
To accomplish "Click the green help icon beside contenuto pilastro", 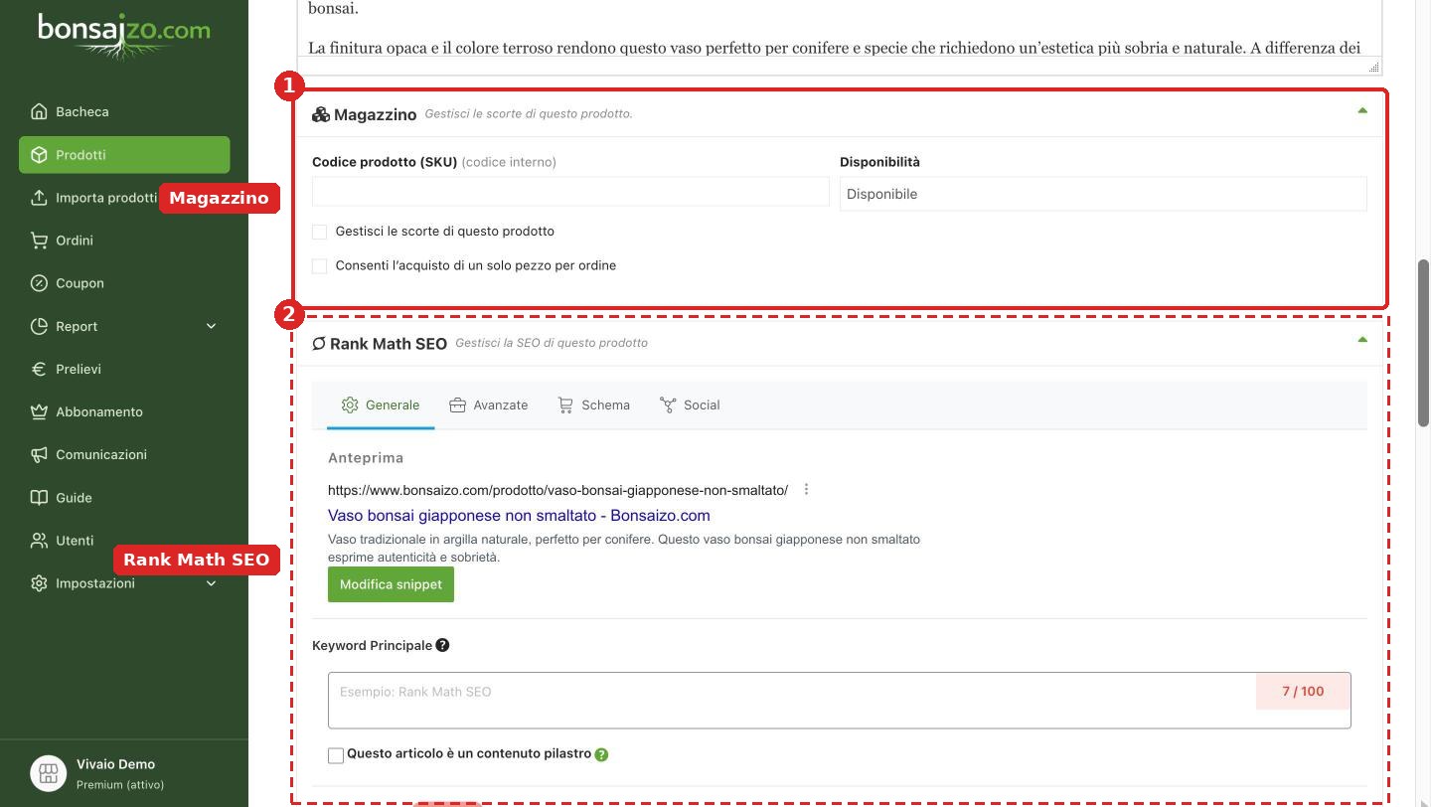I will 601,754.
